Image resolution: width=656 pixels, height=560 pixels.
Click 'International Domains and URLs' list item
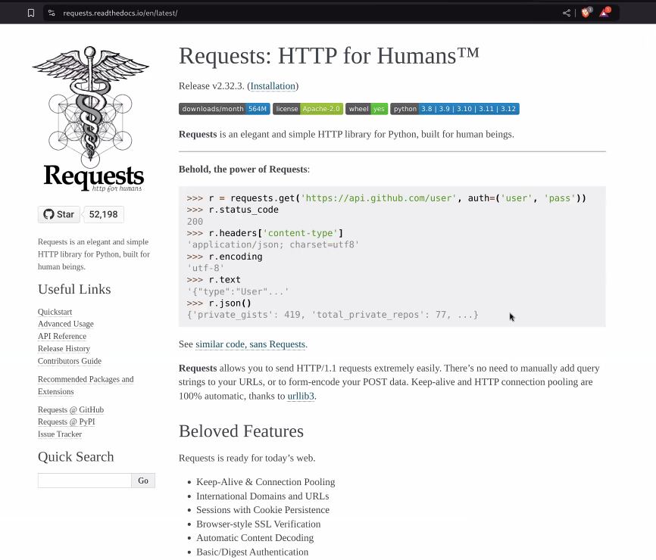point(263,496)
